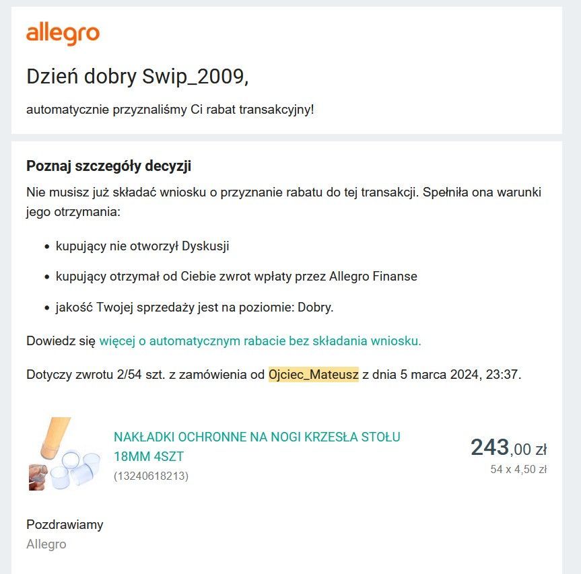Click the orange allegro logo
The image size is (581, 574).
[x=63, y=34]
